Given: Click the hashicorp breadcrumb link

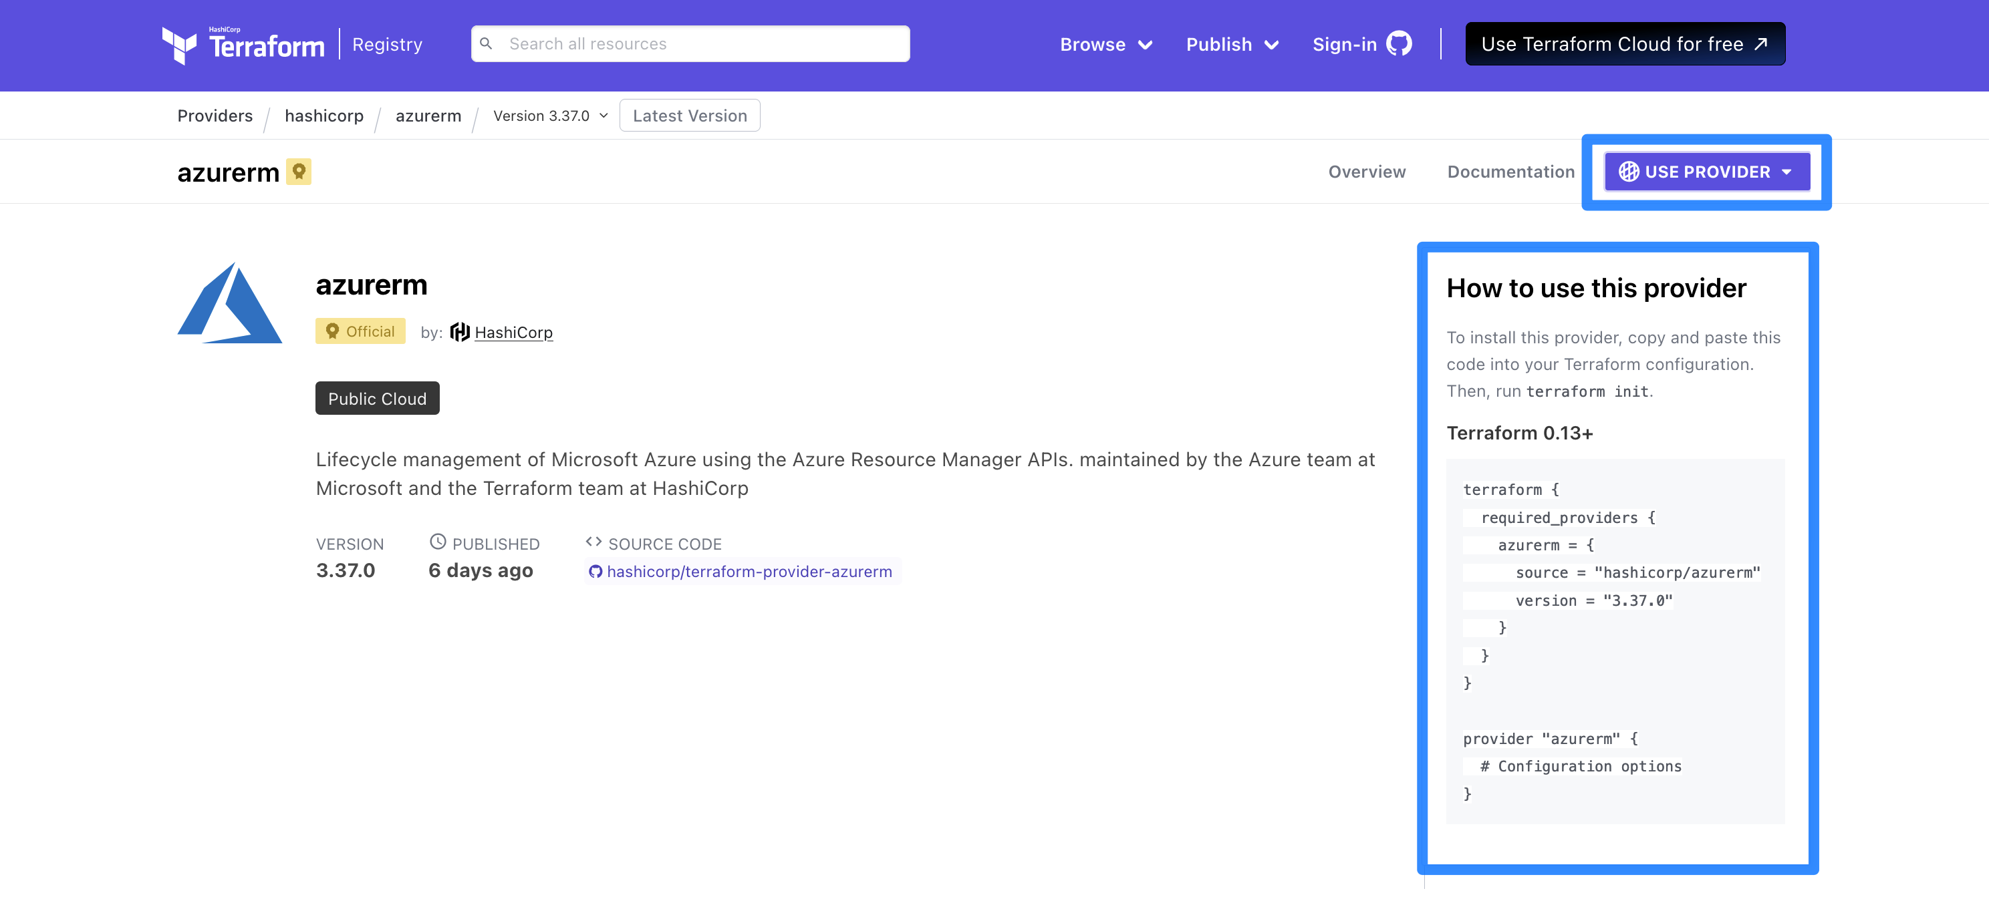Looking at the screenshot, I should (x=325, y=116).
